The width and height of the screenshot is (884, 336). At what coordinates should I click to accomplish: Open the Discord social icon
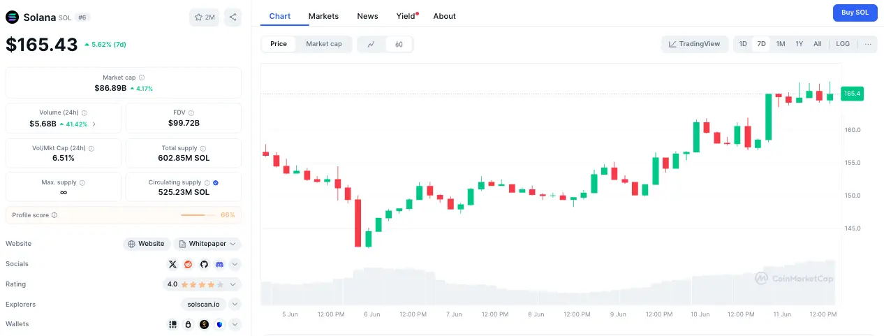(x=219, y=264)
